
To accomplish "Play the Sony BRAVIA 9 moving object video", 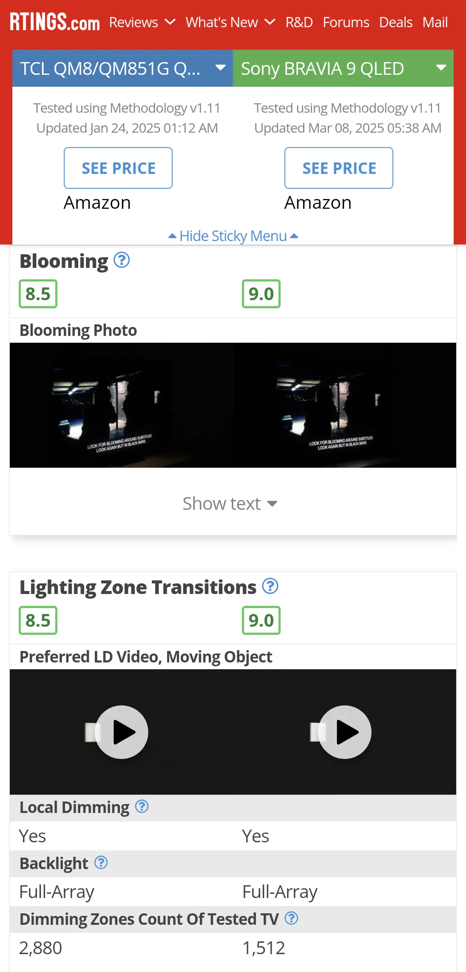I will [x=344, y=732].
